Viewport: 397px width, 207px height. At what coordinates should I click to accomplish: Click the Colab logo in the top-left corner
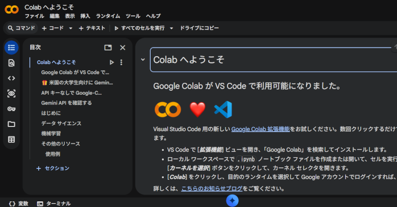coord(11,10)
